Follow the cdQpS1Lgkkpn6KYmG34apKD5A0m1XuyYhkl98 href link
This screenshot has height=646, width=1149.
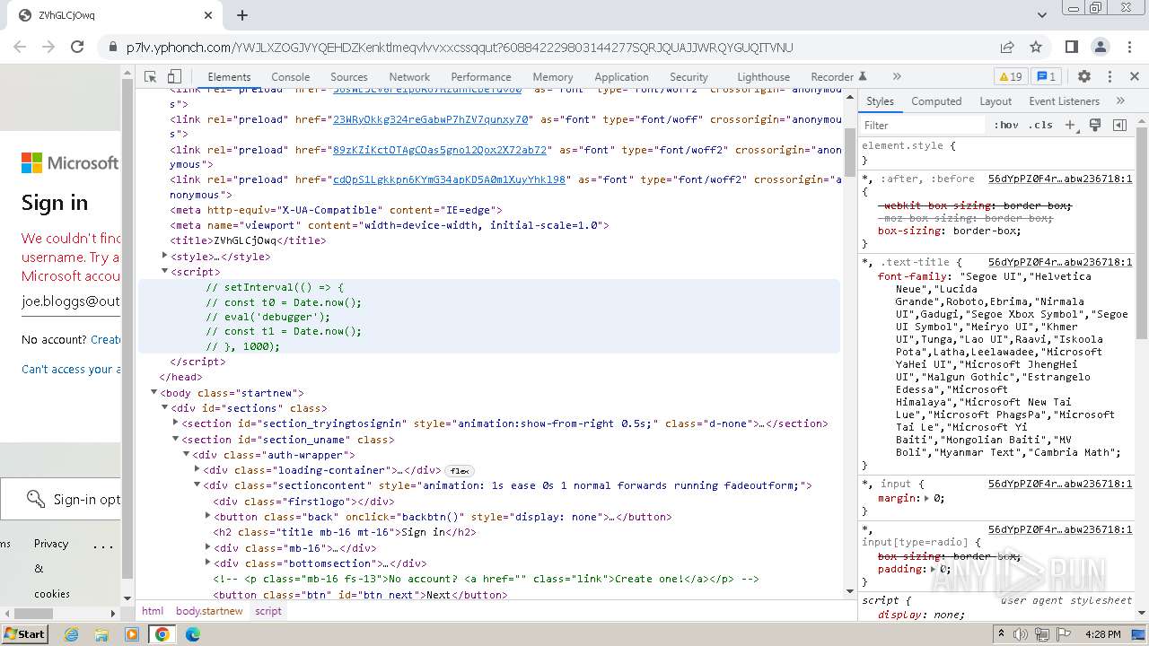(449, 179)
